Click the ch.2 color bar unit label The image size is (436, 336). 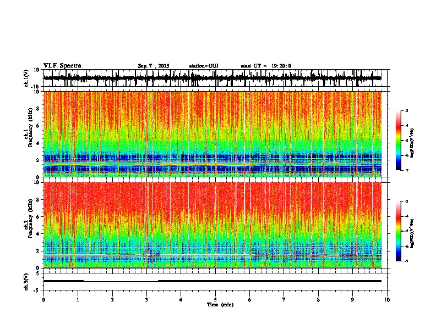point(412,234)
